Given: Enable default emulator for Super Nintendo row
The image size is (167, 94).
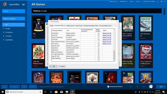Looking at the screenshot, I should click(x=99, y=42).
